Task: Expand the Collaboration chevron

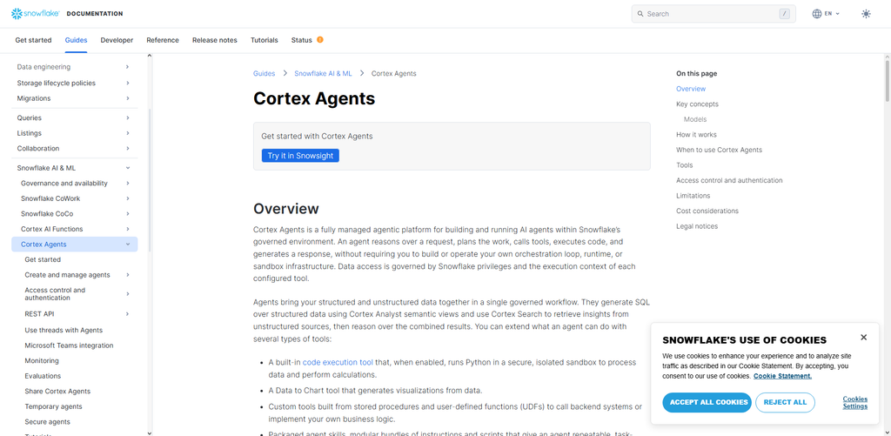Action: [x=128, y=148]
